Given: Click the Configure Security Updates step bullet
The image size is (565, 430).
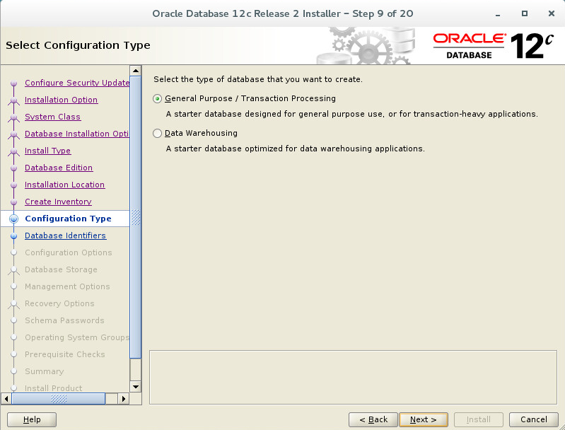Looking at the screenshot, I should click(x=13, y=83).
